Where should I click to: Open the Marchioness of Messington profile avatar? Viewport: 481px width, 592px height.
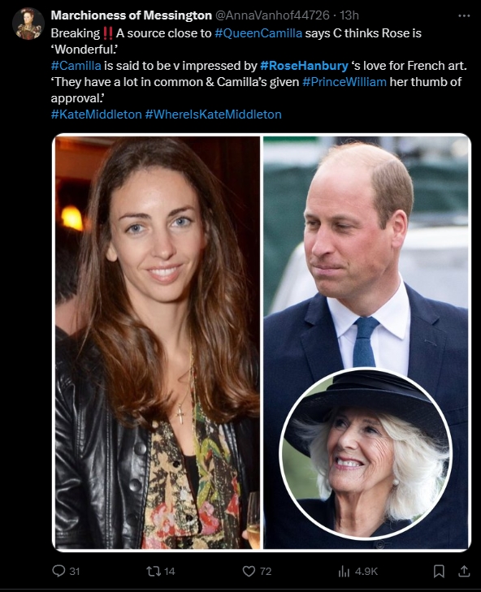click(x=28, y=24)
